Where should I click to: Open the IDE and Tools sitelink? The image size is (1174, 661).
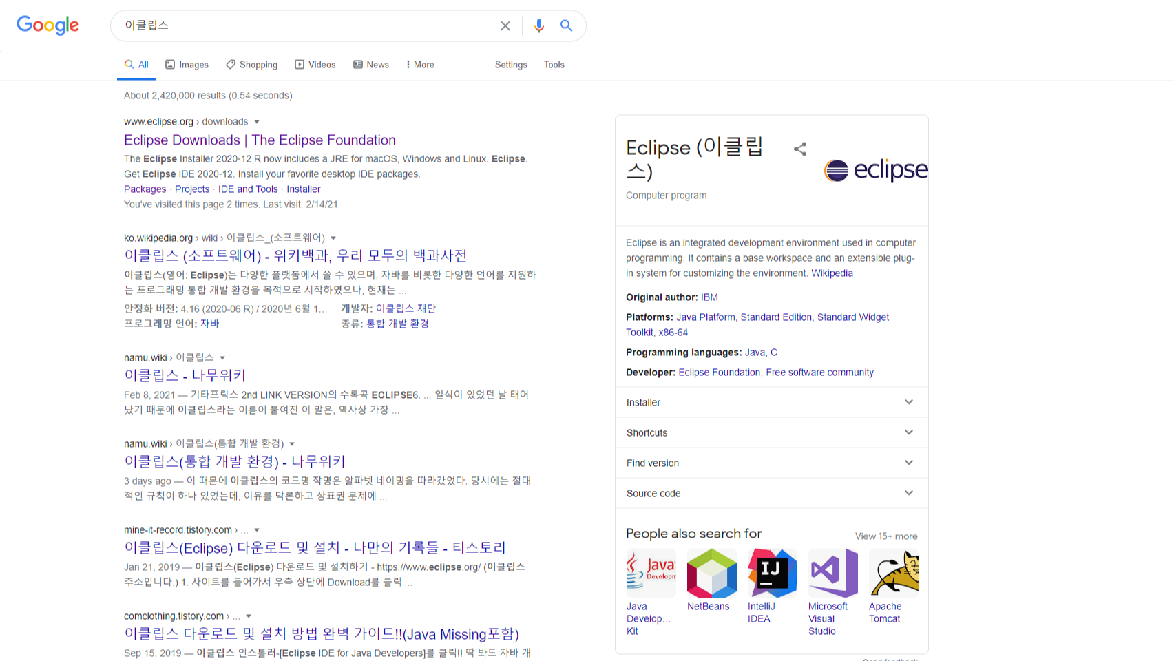click(x=248, y=189)
